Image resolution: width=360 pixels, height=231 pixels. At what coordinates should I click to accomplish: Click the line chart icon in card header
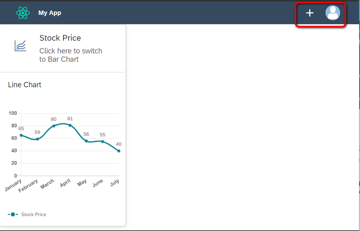pyautogui.click(x=21, y=46)
